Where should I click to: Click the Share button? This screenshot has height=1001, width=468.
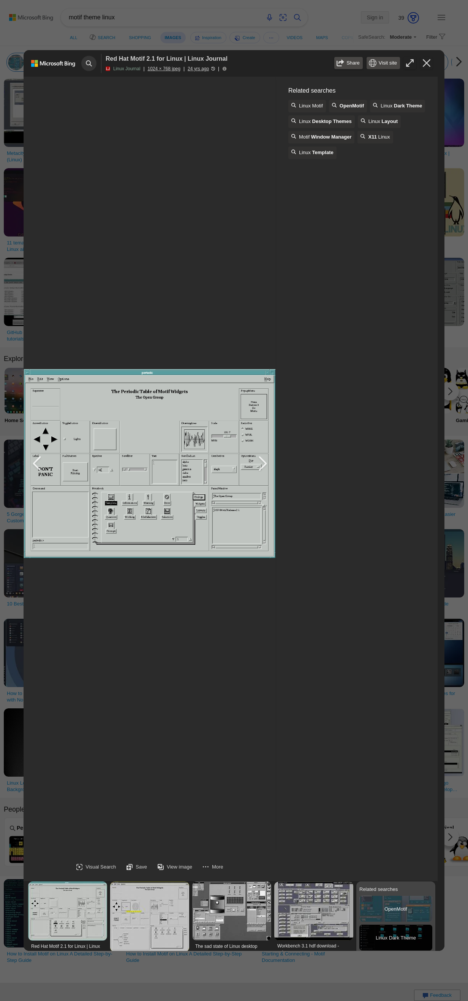[x=348, y=63]
